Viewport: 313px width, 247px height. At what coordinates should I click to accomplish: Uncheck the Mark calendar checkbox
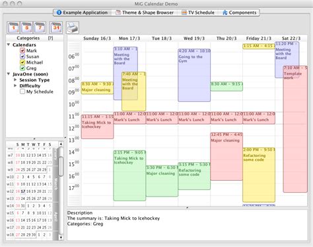point(22,50)
